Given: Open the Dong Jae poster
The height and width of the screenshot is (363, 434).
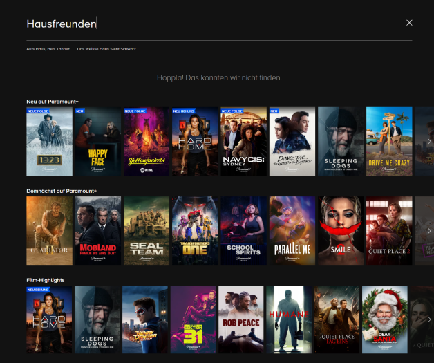Looking at the screenshot, I should pos(292,142).
